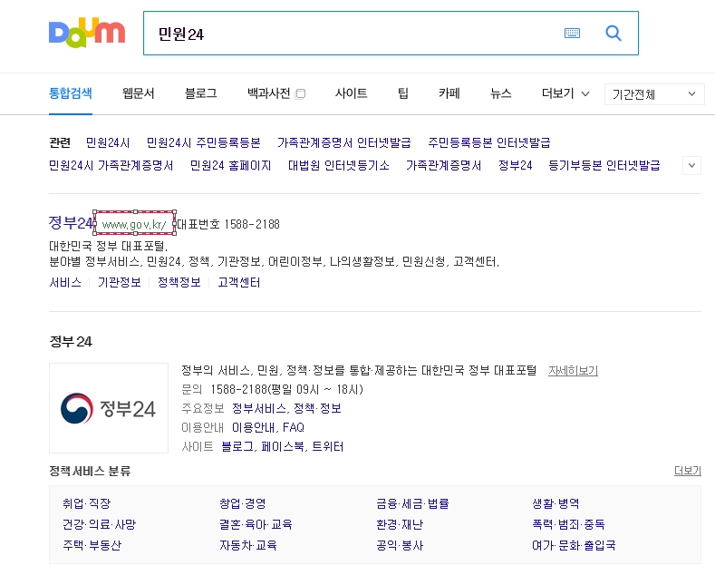This screenshot has height=575, width=715.
Task: Click standalone related keyword 가족관계증명서
Action: point(443,165)
